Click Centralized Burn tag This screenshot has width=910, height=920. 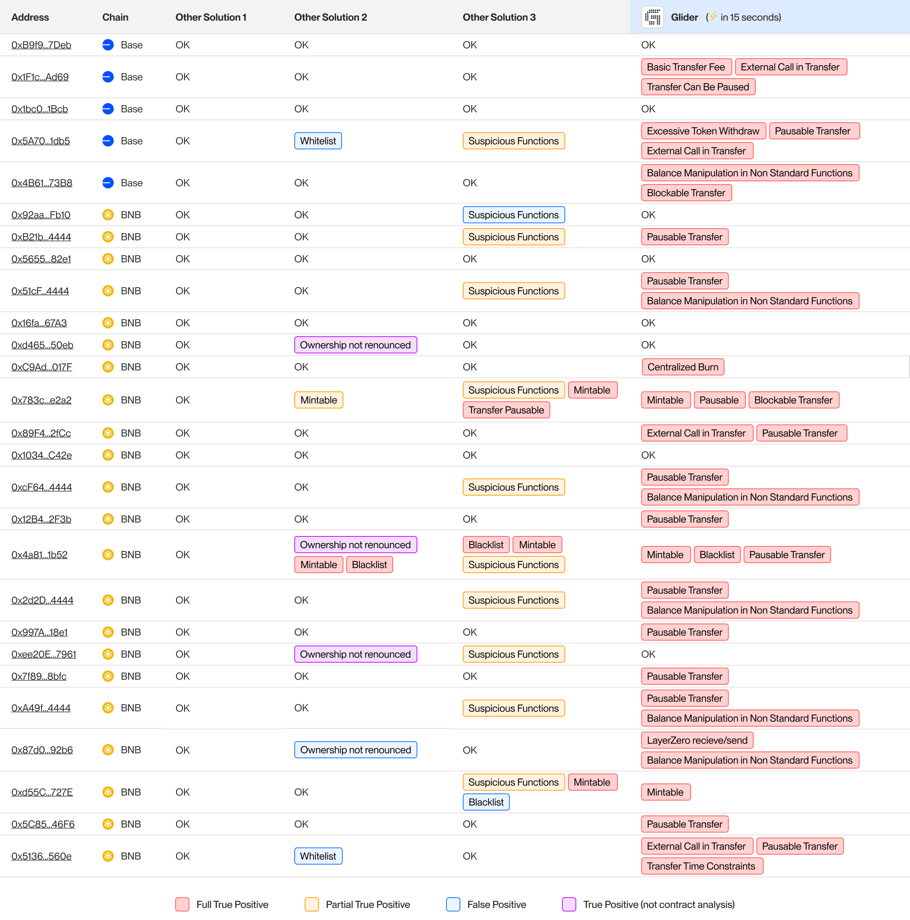[682, 367]
